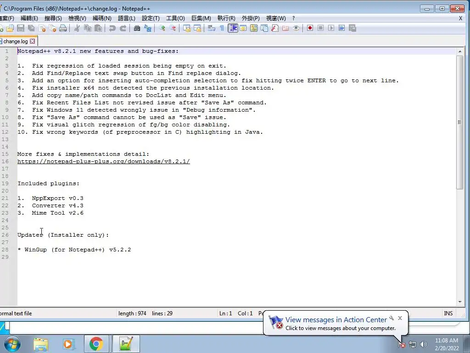Toggle the Document List panel icon
Viewport: 470px width, 353px height.
pyautogui.click(x=264, y=28)
